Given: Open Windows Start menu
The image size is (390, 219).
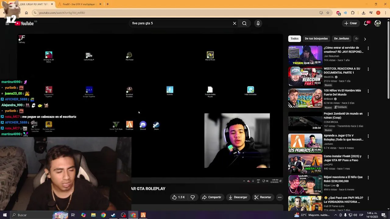Looking at the screenshot, I should coord(5,215).
